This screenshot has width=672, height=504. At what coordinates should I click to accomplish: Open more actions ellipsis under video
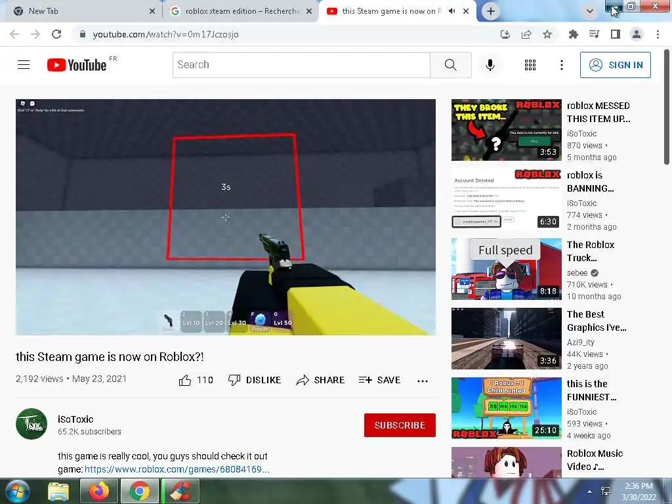tap(423, 381)
